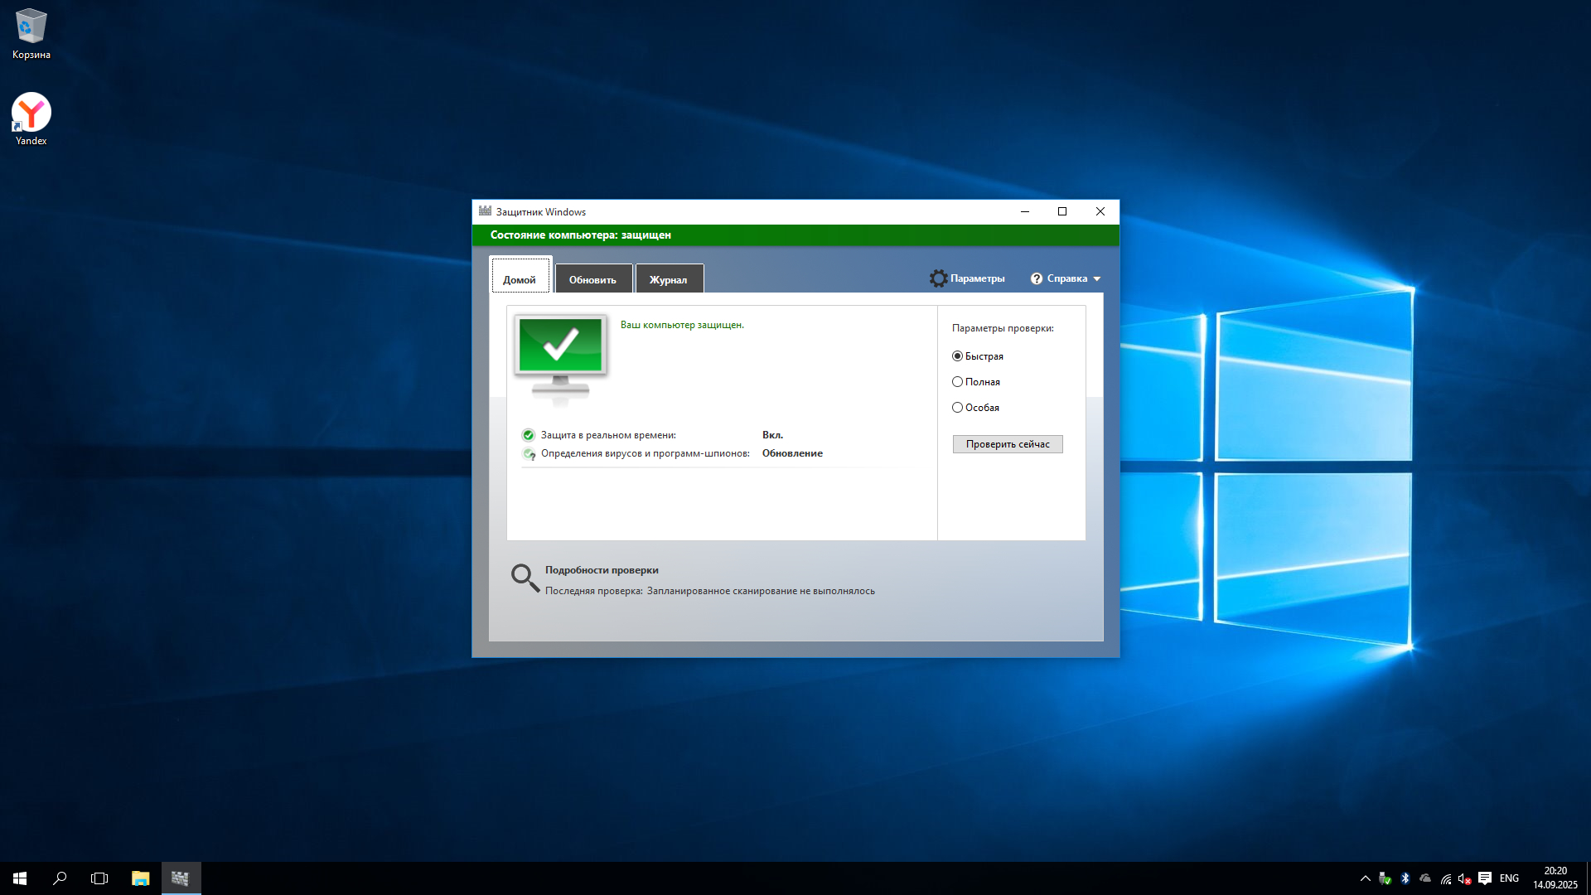Select the Особая scan option
The height and width of the screenshot is (895, 1591).
pos(958,408)
